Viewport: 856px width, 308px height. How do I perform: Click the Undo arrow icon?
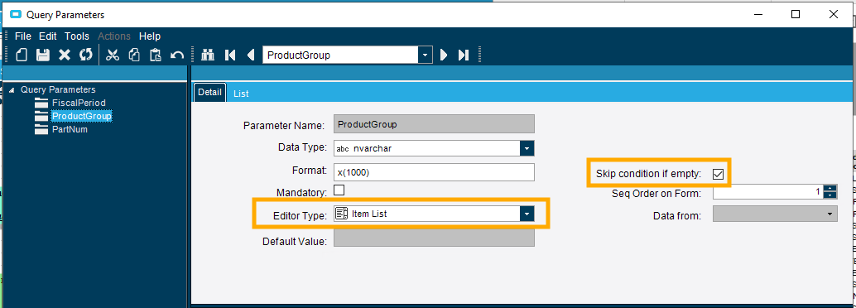pyautogui.click(x=177, y=55)
